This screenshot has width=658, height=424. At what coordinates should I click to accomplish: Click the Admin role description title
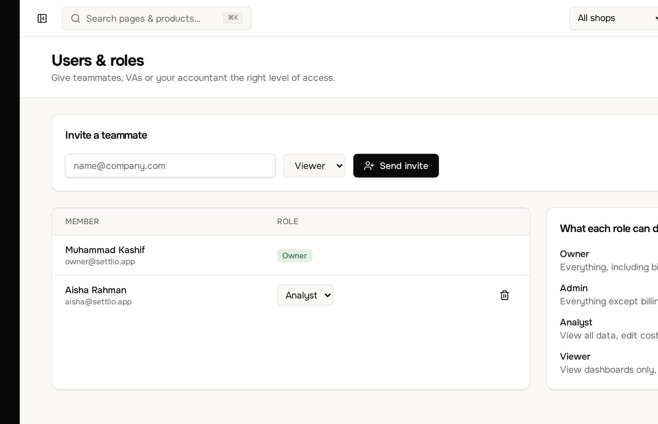click(574, 288)
